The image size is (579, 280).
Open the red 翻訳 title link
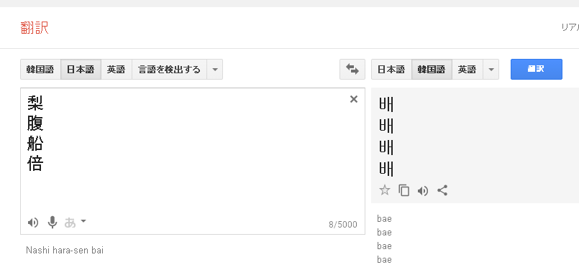coord(35,28)
